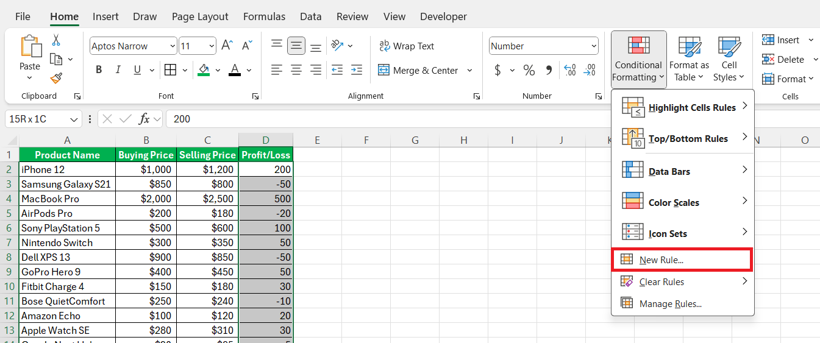This screenshot has height=343, width=820.
Task: Select the Format Painter brush
Action: (56, 78)
